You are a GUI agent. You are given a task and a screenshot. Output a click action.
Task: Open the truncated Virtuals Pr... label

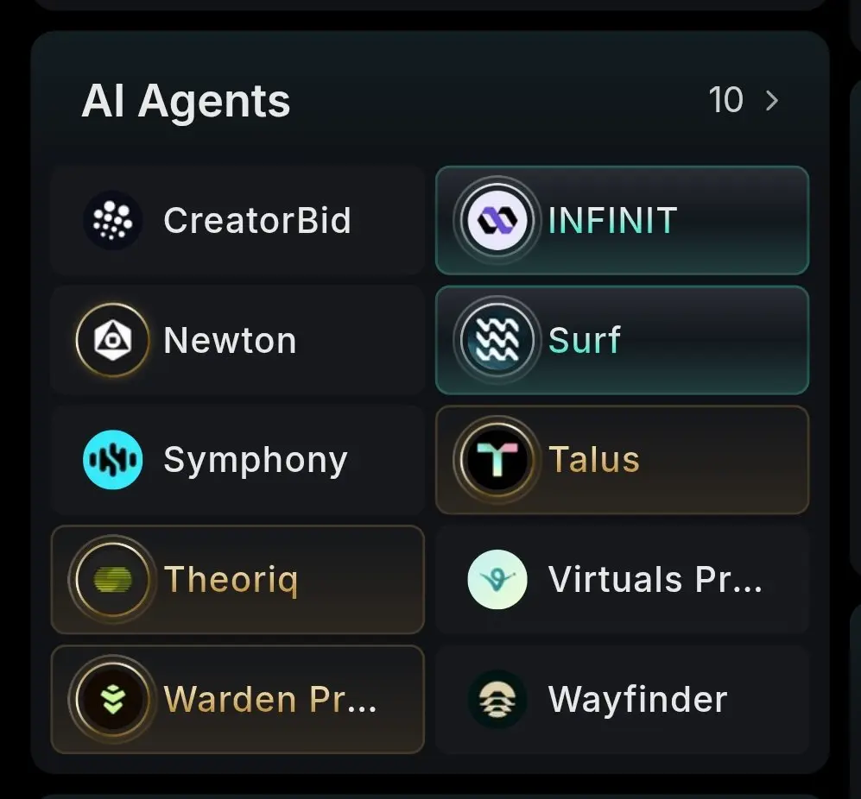[x=655, y=579]
